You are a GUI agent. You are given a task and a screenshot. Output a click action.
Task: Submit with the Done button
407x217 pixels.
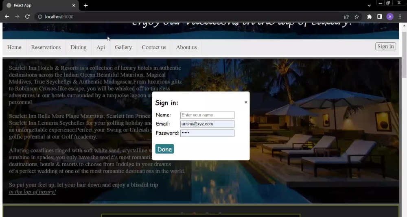click(164, 149)
